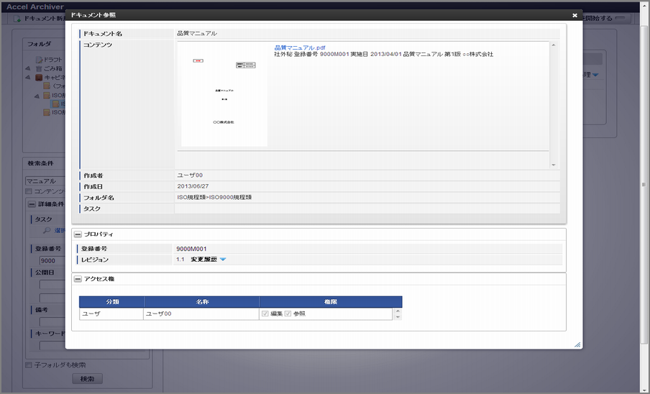Select the ユーザ cell in 分類 column
This screenshot has width=650, height=394.
111,314
